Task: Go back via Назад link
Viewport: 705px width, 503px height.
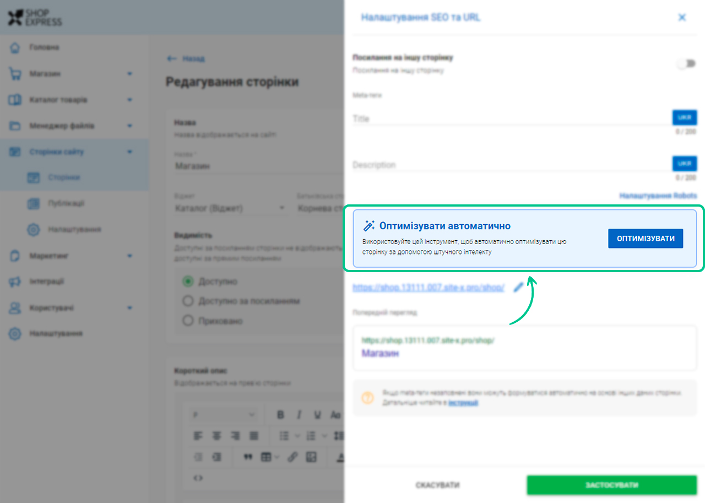Action: (x=186, y=58)
